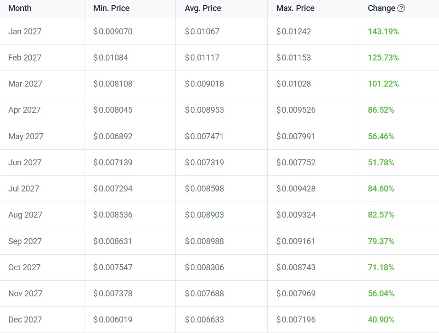Click the Change column header text
This screenshot has height=333, width=439.
pyautogui.click(x=381, y=8)
